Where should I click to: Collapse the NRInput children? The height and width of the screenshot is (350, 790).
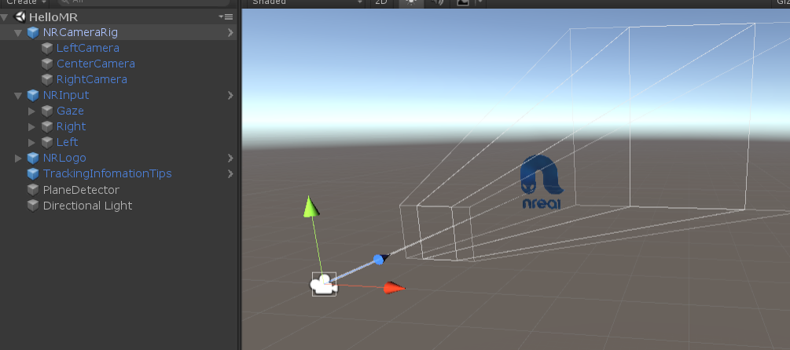pos(18,96)
